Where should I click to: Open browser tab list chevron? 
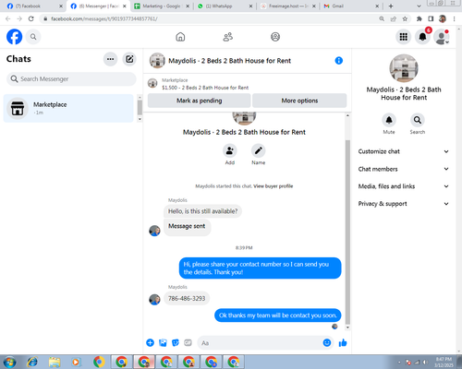pos(419,6)
